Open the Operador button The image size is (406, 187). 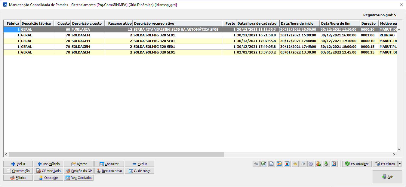click(48, 178)
